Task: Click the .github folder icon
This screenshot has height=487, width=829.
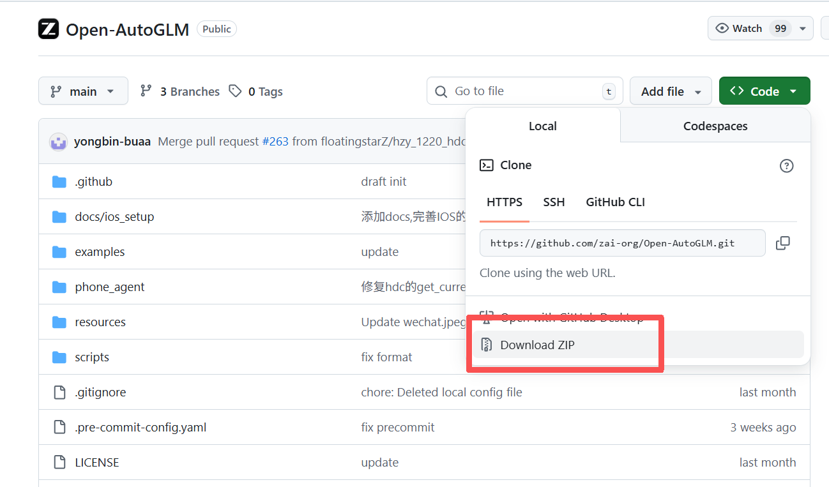Action: click(x=59, y=182)
